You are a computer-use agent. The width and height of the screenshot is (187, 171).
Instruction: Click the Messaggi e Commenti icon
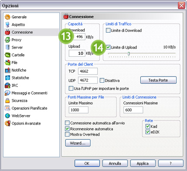pos(7,93)
